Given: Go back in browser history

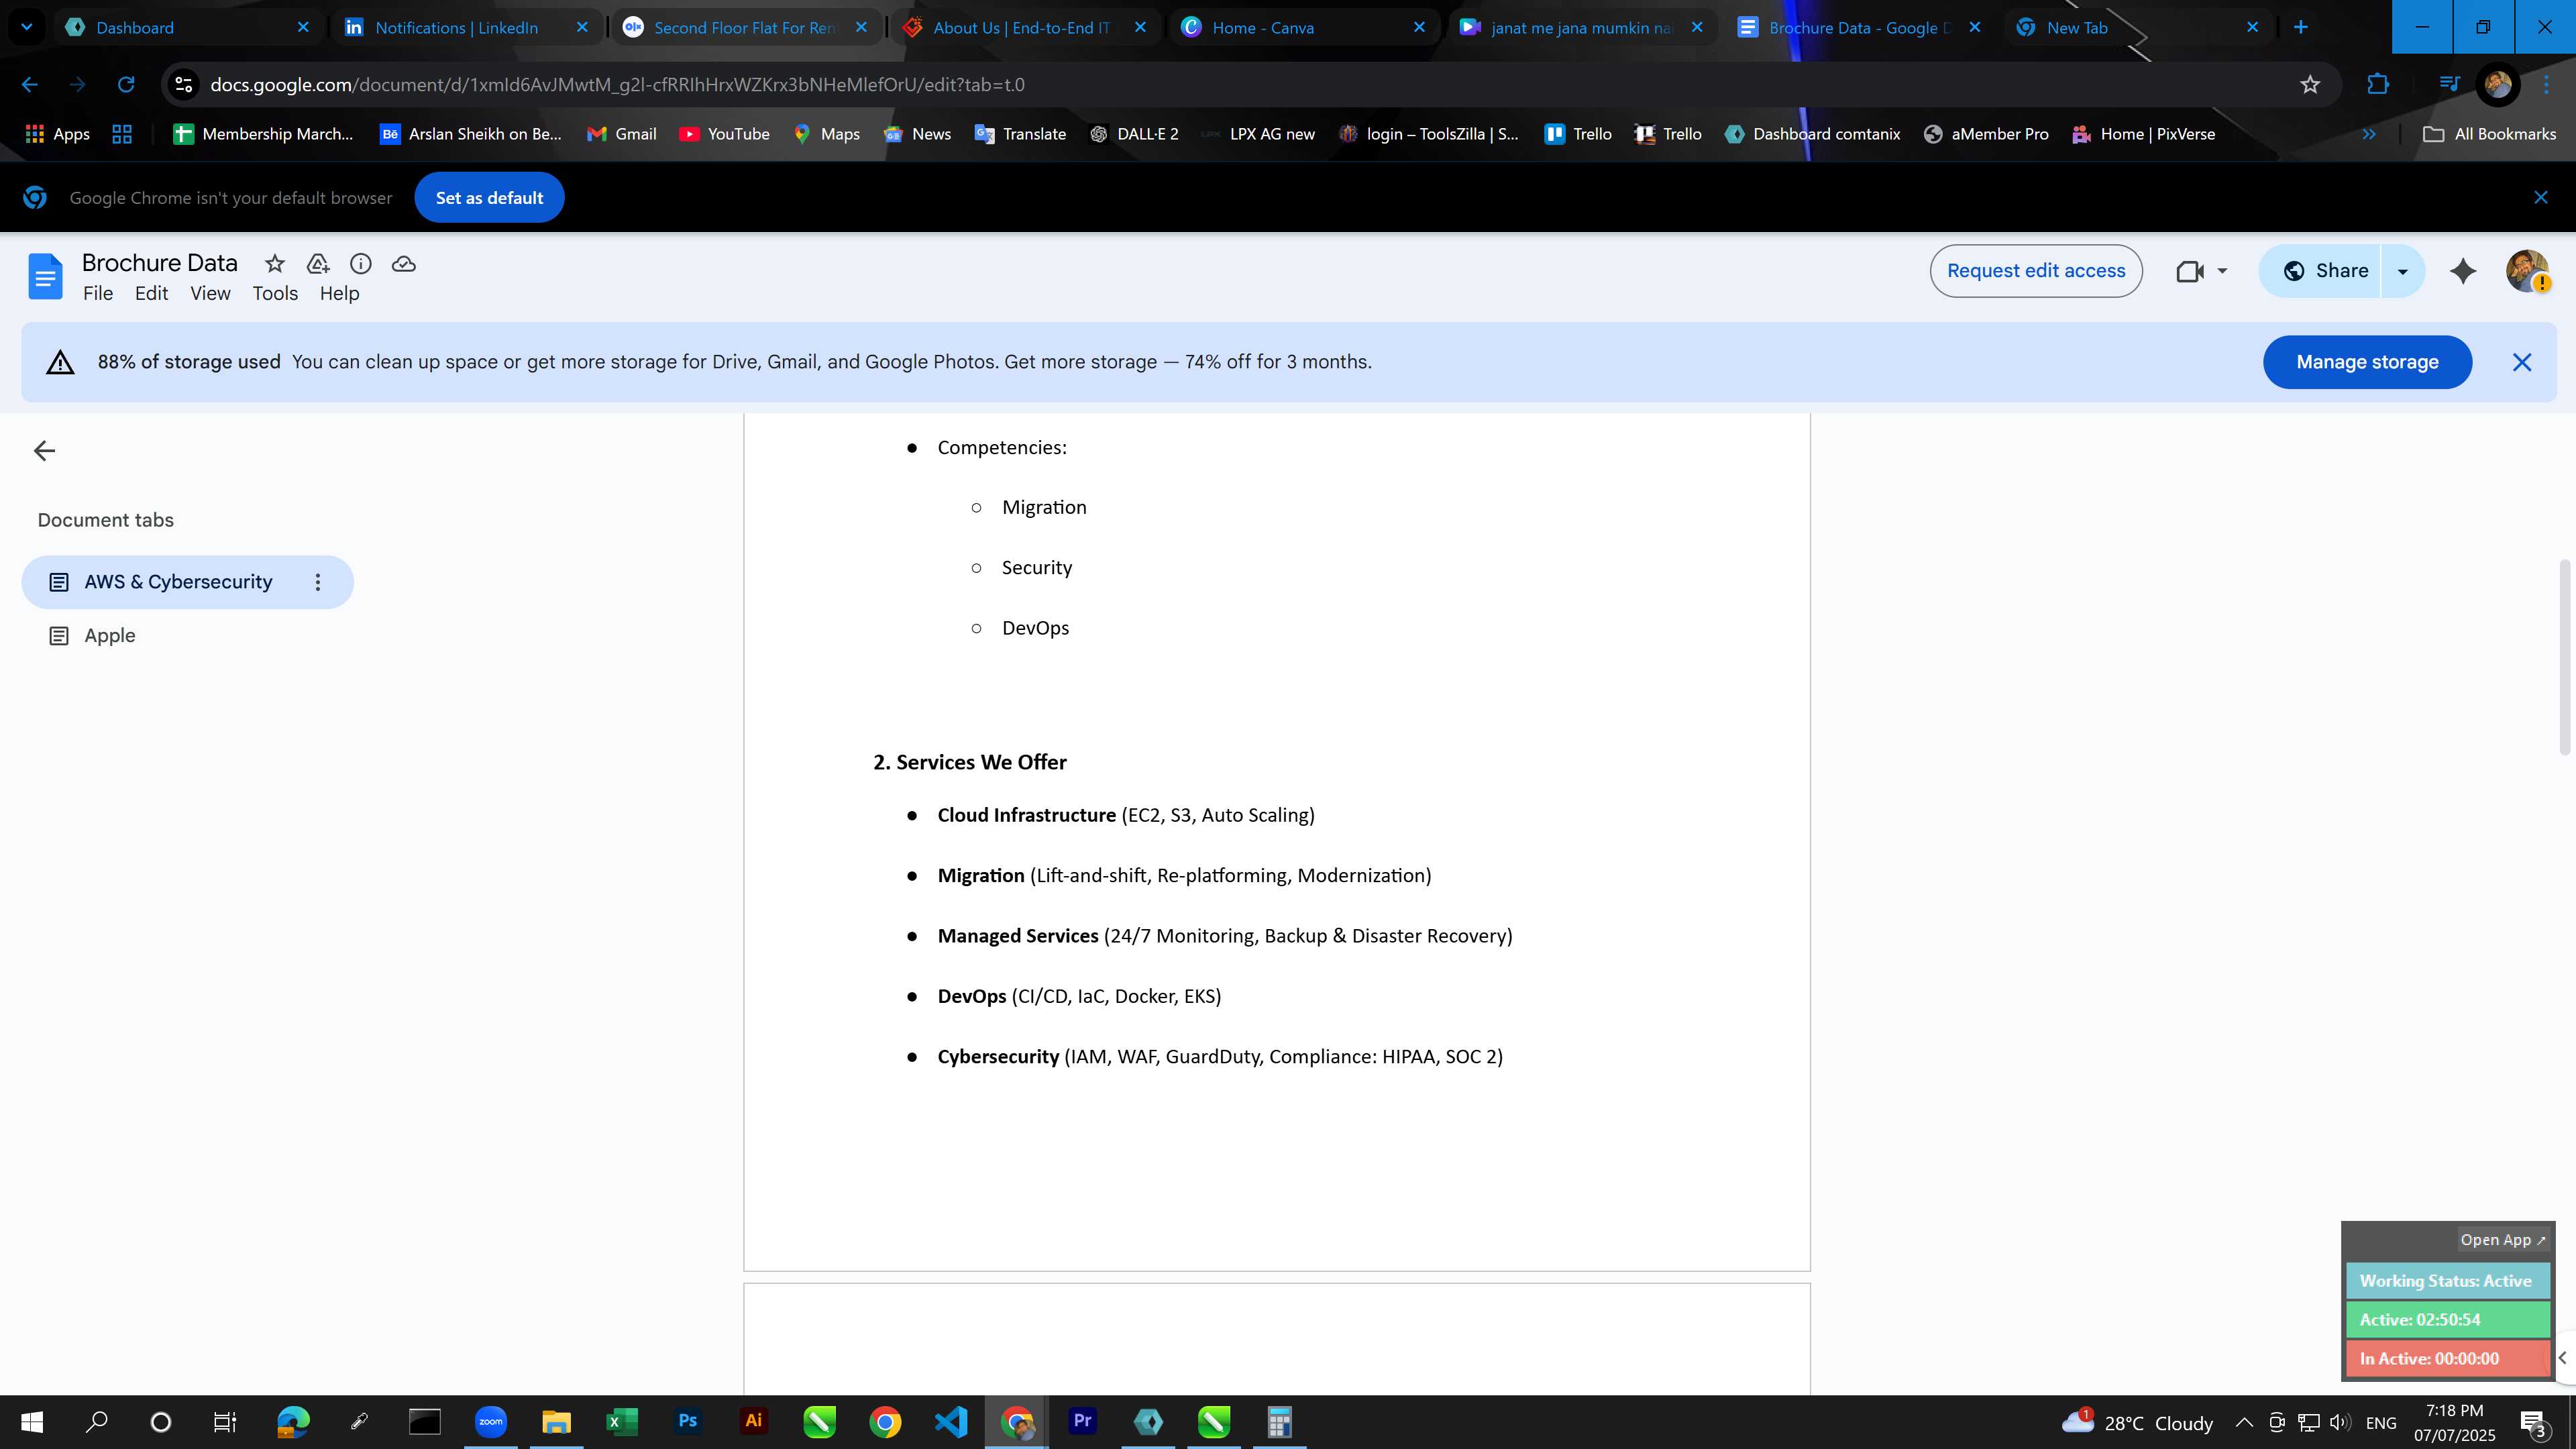Looking at the screenshot, I should (30, 85).
